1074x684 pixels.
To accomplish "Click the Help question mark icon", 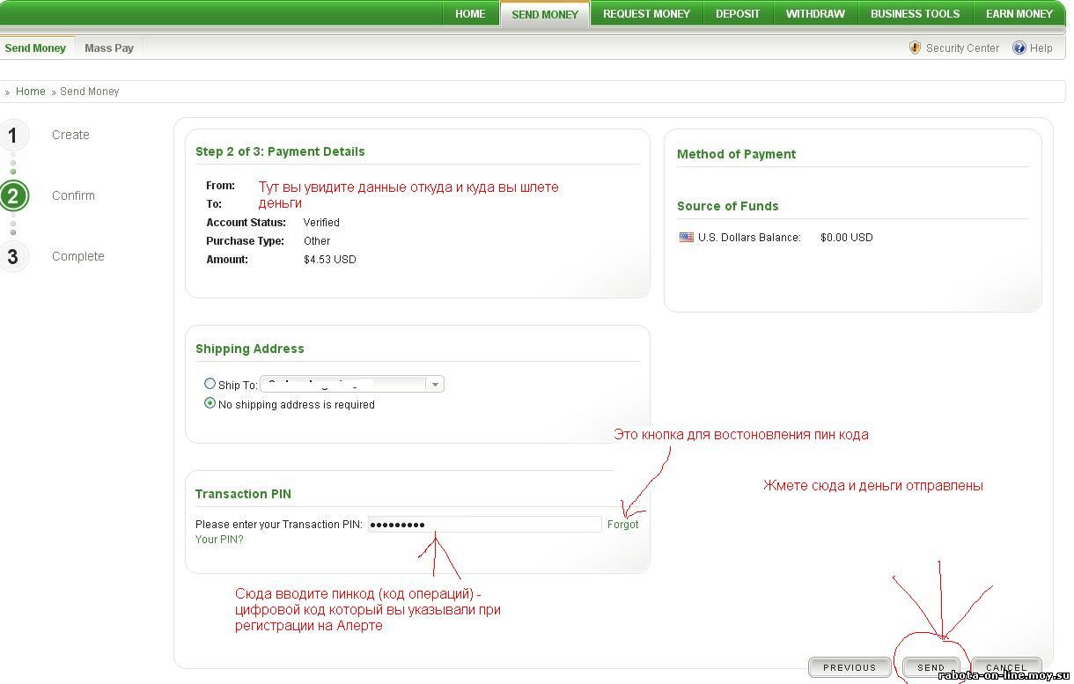I will click(1019, 48).
